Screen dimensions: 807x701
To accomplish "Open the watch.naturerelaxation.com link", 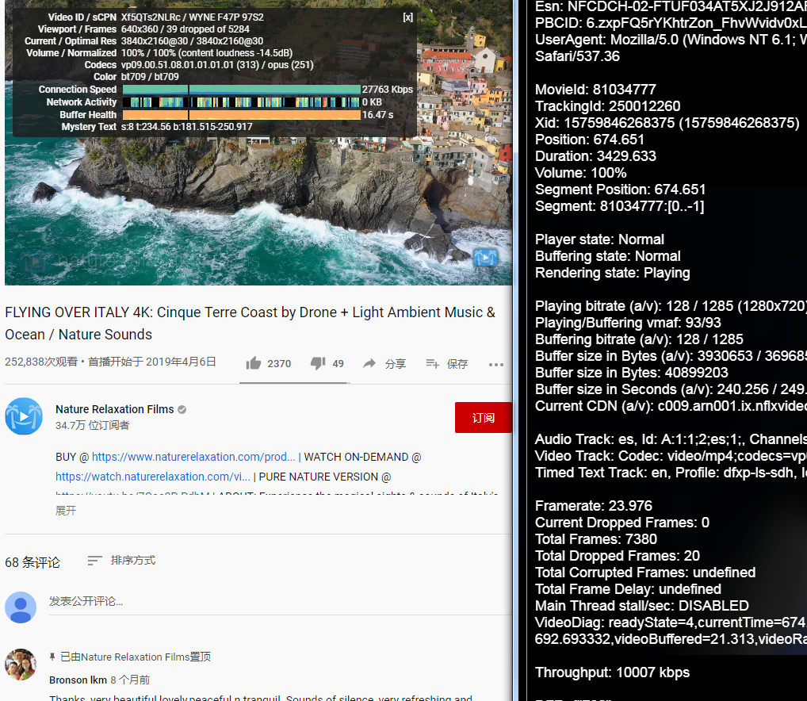I will coord(151,477).
